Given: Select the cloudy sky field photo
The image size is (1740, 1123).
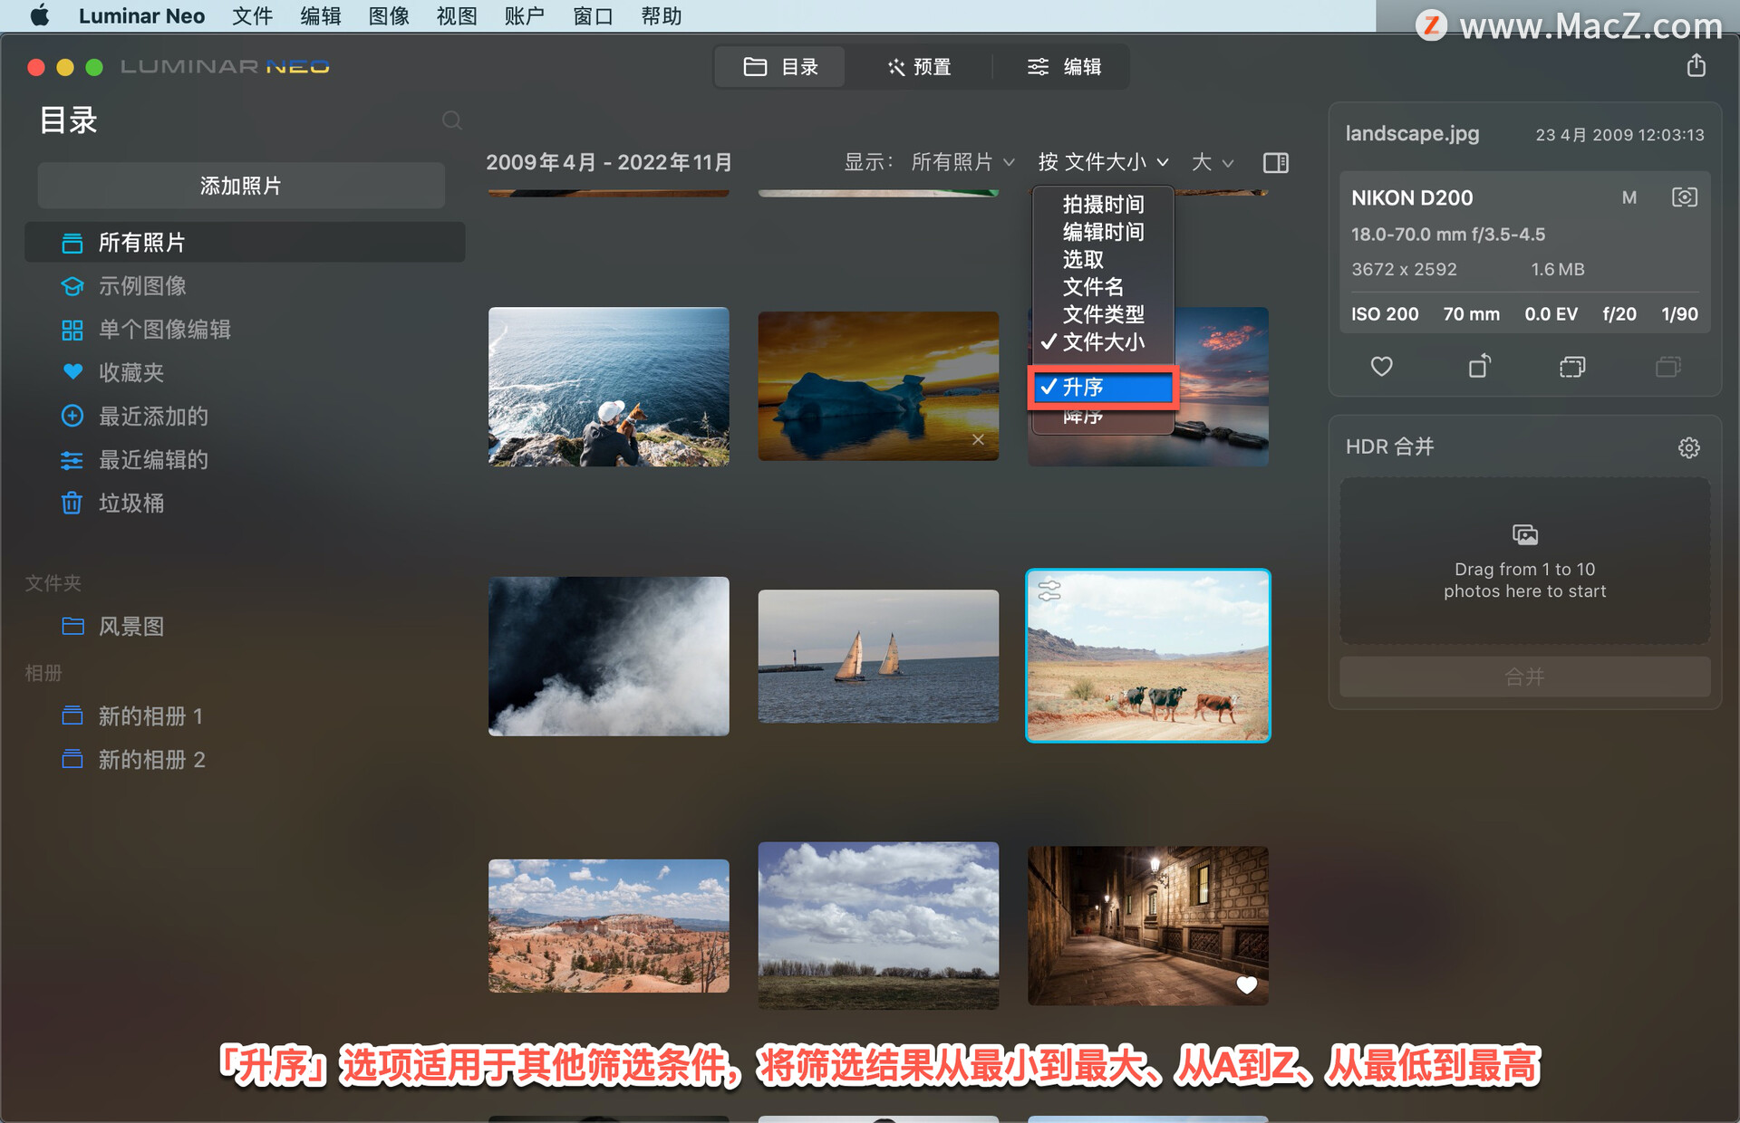Looking at the screenshot, I should [x=878, y=926].
